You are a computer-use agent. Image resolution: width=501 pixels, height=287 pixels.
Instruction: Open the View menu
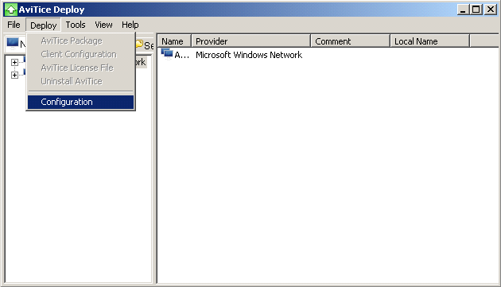pos(103,25)
